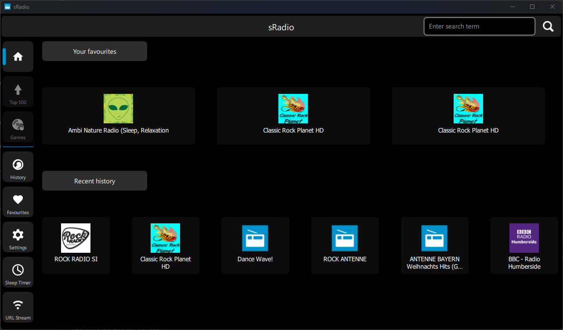Viewport: 563px width, 330px height.
Task: Select Classic Rock Planet HD in Recent history
Action: pyautogui.click(x=166, y=245)
